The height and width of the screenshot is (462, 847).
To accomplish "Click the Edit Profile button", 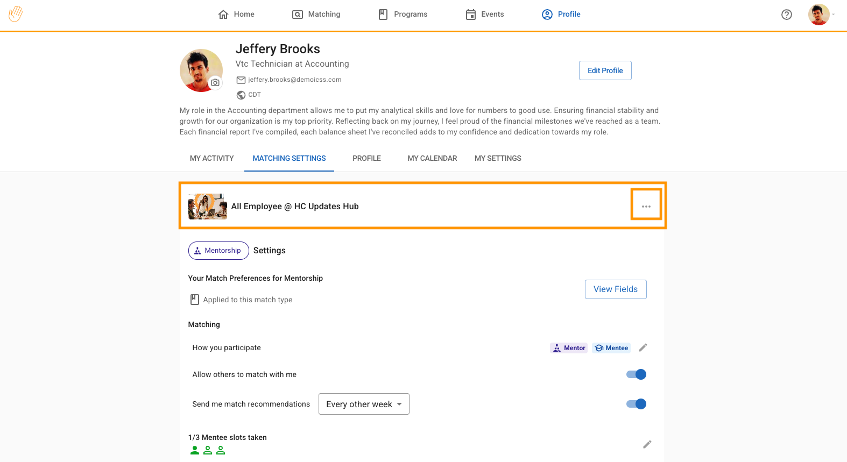I will [x=605, y=70].
